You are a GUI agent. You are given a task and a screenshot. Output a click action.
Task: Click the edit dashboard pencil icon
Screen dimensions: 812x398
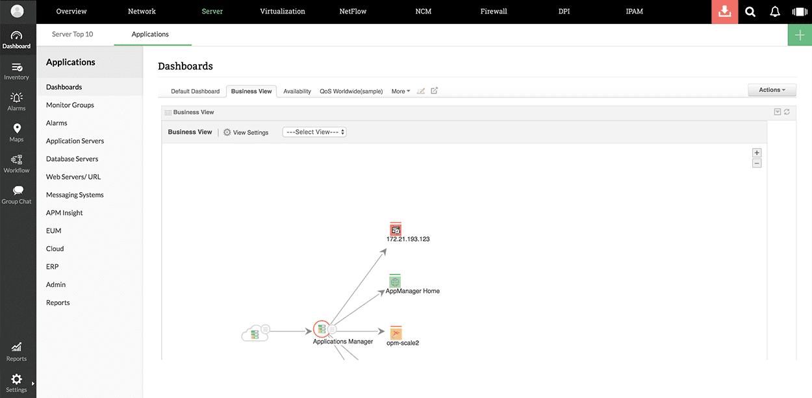coord(421,91)
